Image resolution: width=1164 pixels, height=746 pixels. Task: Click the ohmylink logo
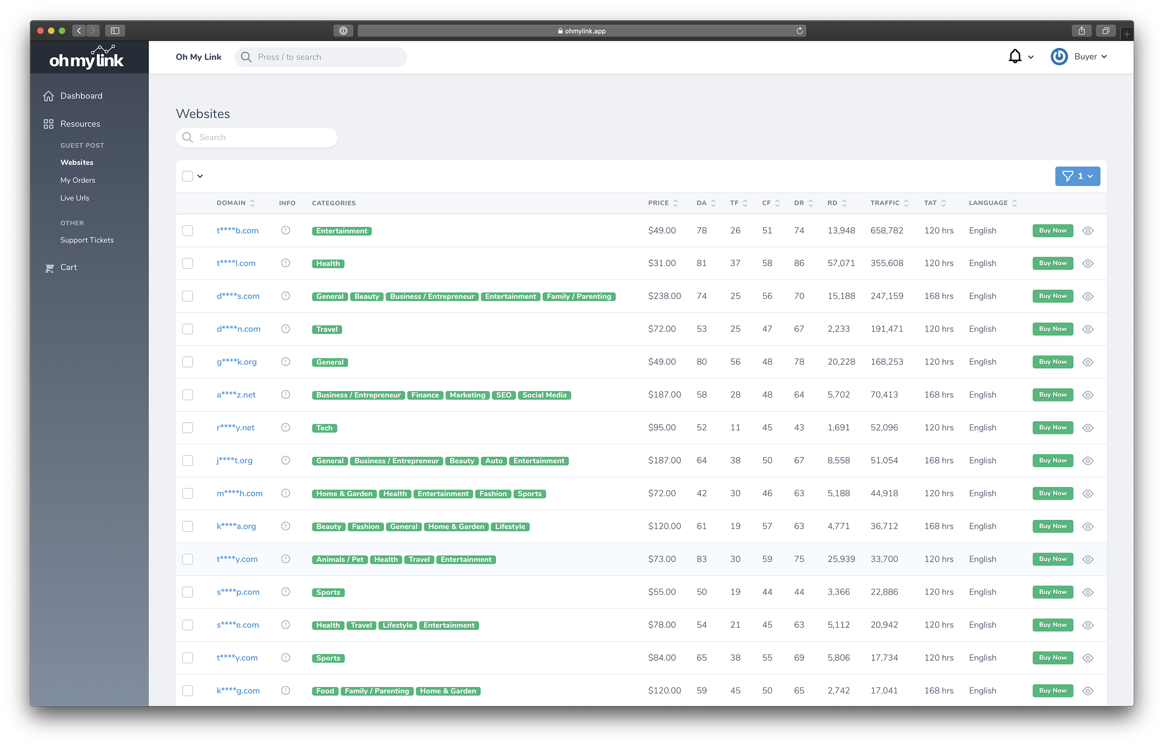87,57
